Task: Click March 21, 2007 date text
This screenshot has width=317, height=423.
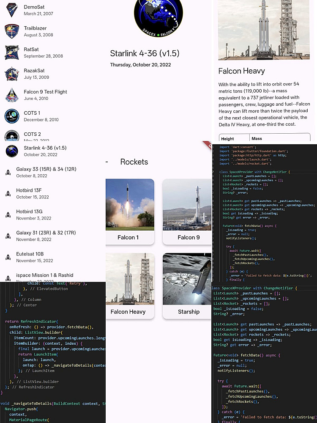Action: (x=38, y=14)
